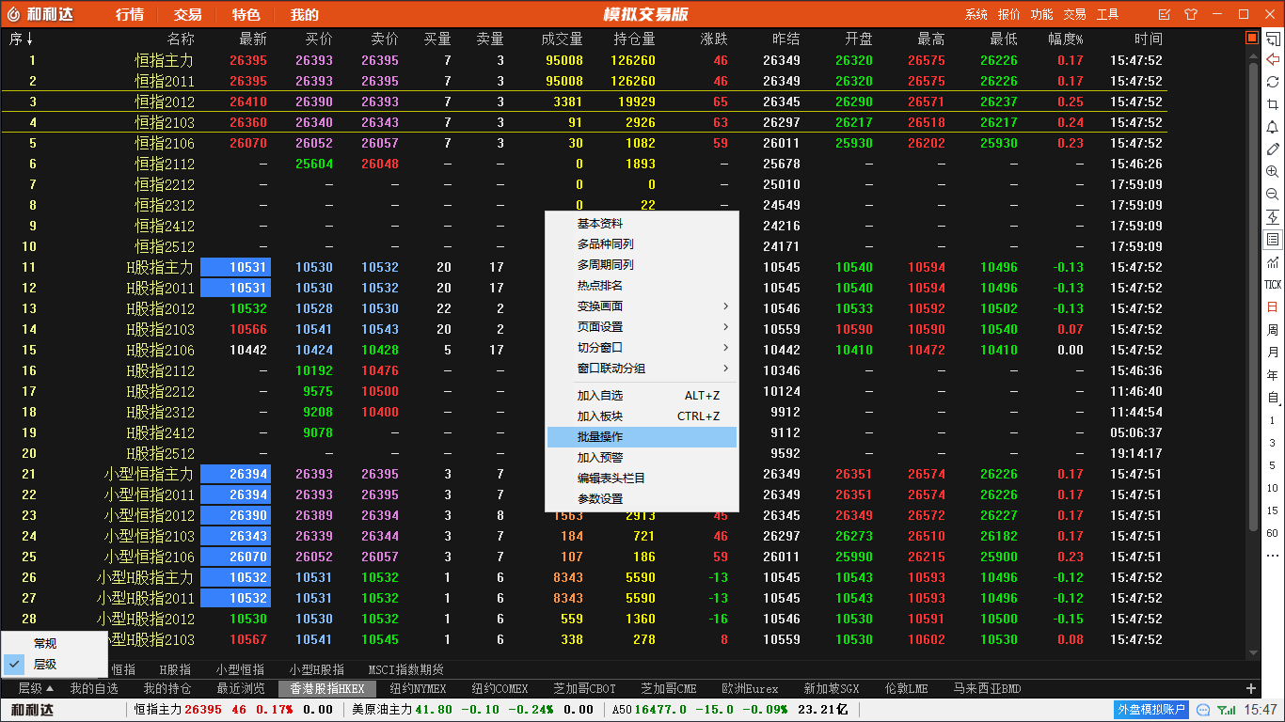
Task: Click the three dots more-periods icon
Action: click(x=1273, y=556)
